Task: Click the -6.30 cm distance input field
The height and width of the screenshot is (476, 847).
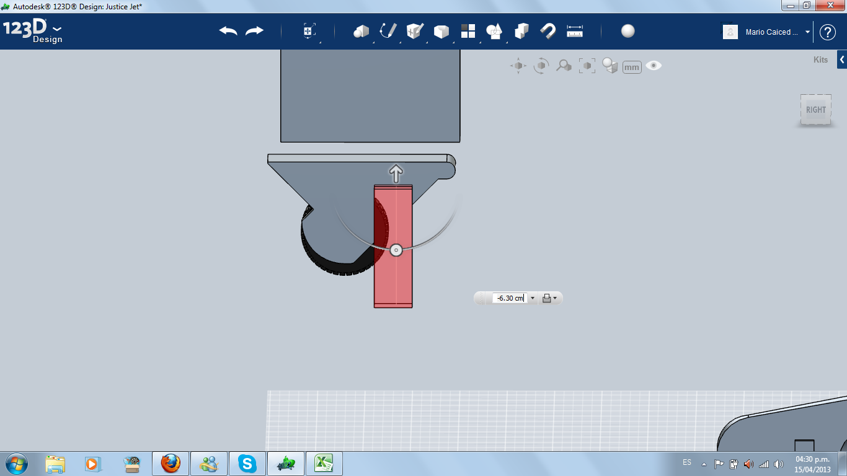Action: pyautogui.click(x=510, y=298)
